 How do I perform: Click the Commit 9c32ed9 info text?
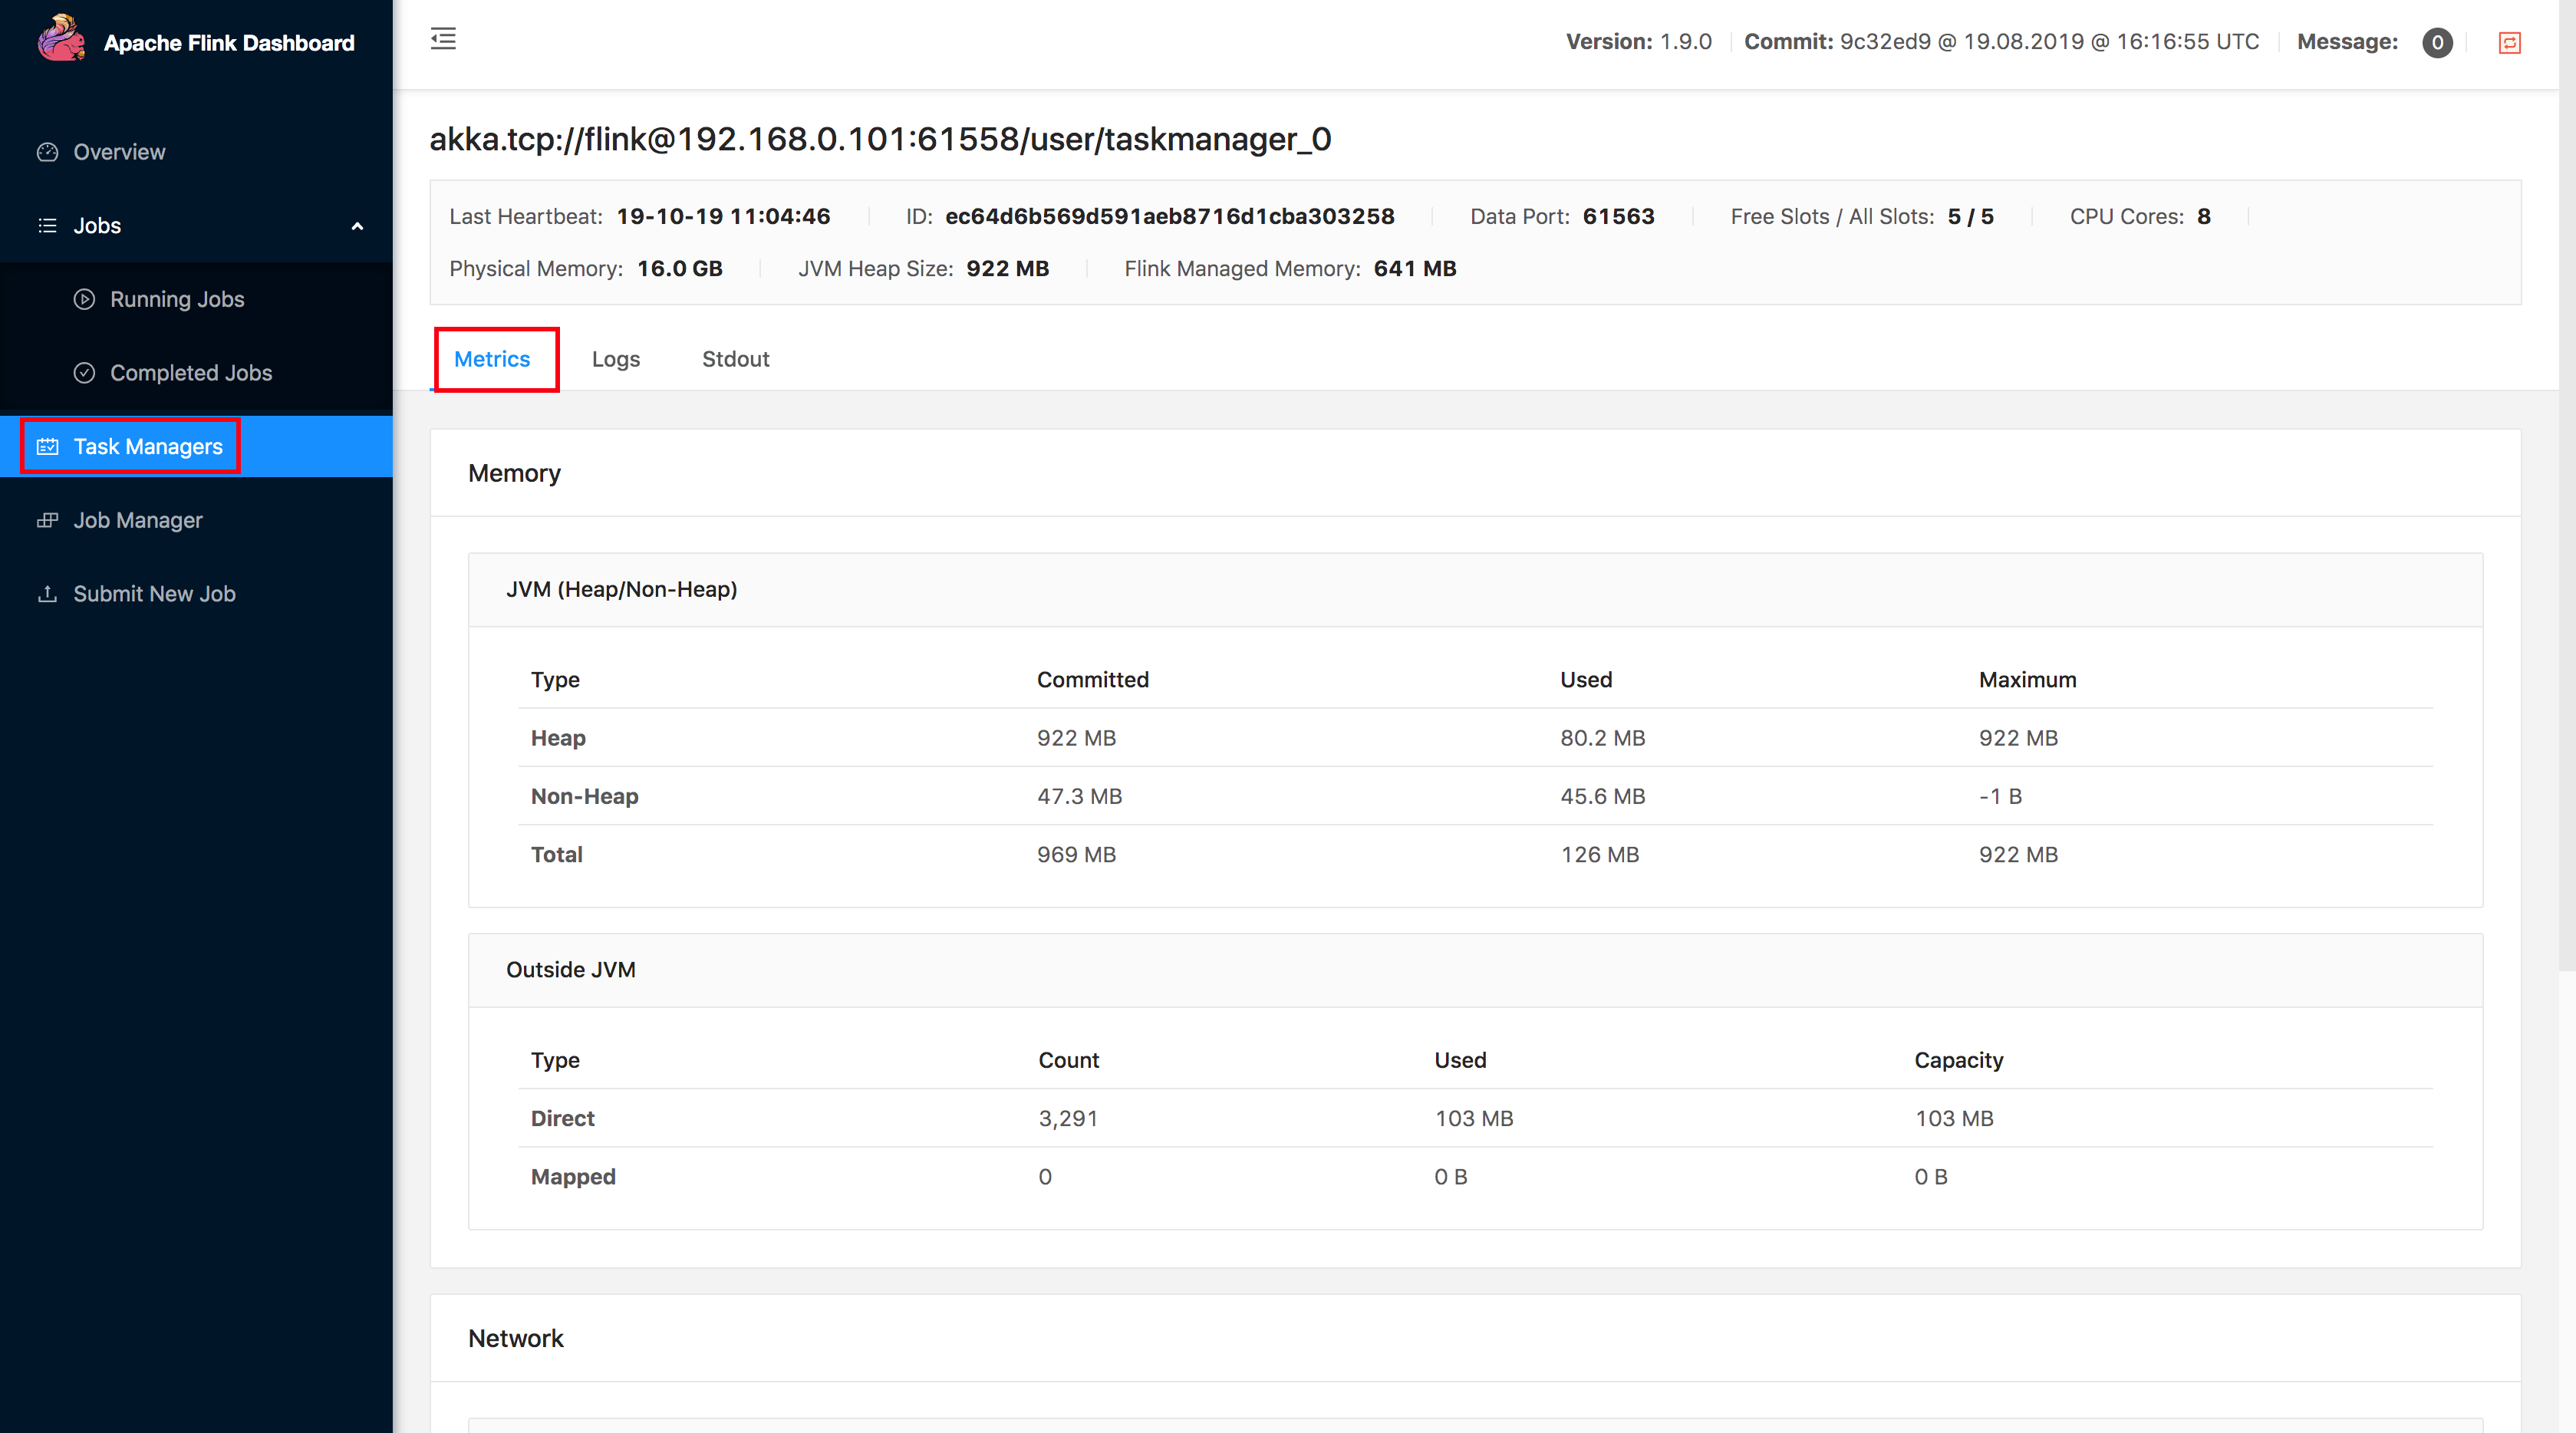2002,42
